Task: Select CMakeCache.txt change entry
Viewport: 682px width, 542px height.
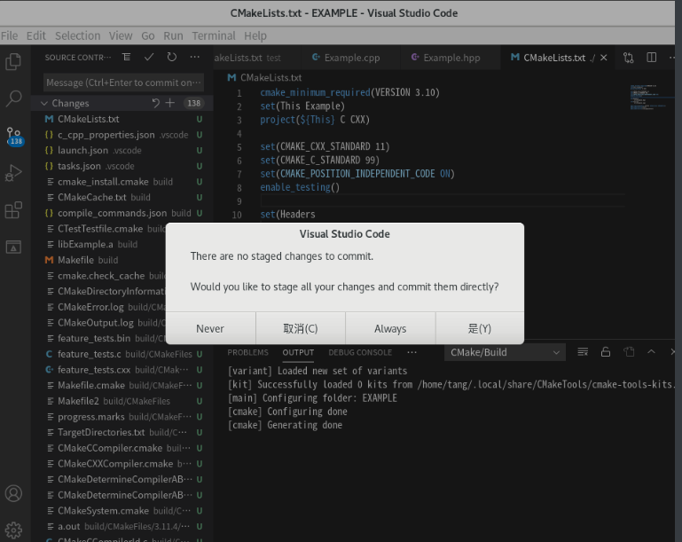Action: tap(122, 197)
